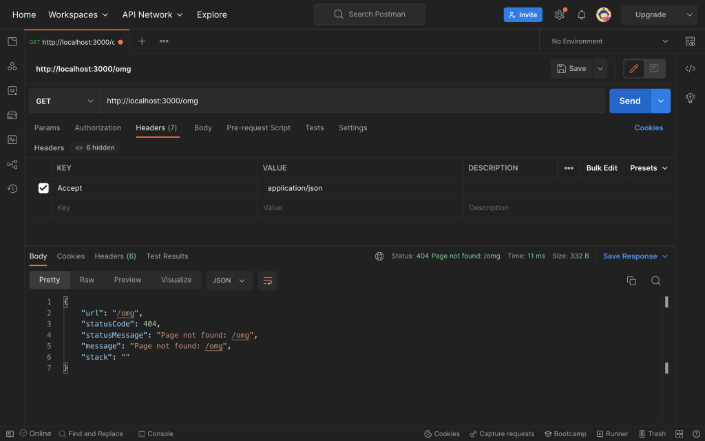Open settings gear icon
The width and height of the screenshot is (705, 441).
pos(559,15)
